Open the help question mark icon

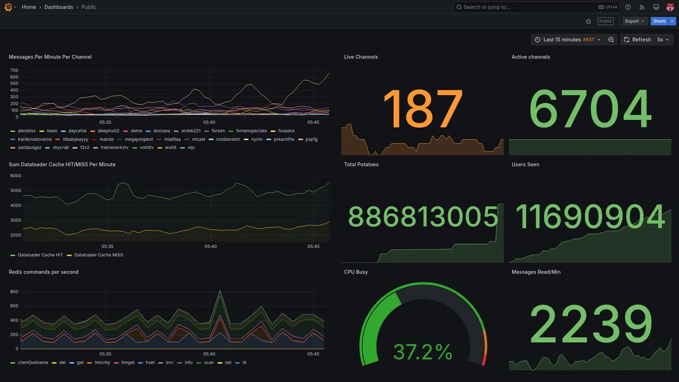628,7
